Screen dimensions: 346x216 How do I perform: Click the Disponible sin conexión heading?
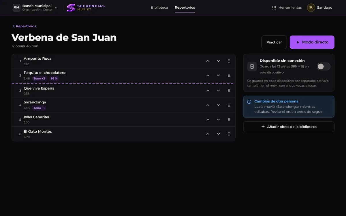282,61
